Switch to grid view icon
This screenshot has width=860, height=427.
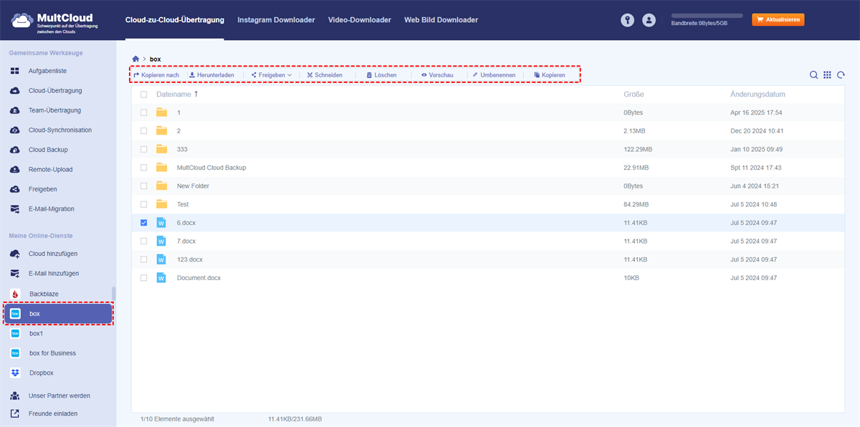827,75
